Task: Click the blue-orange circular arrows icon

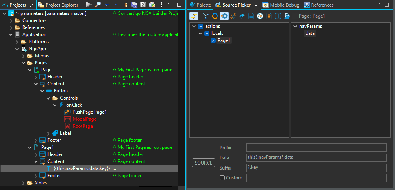Action: point(215,16)
